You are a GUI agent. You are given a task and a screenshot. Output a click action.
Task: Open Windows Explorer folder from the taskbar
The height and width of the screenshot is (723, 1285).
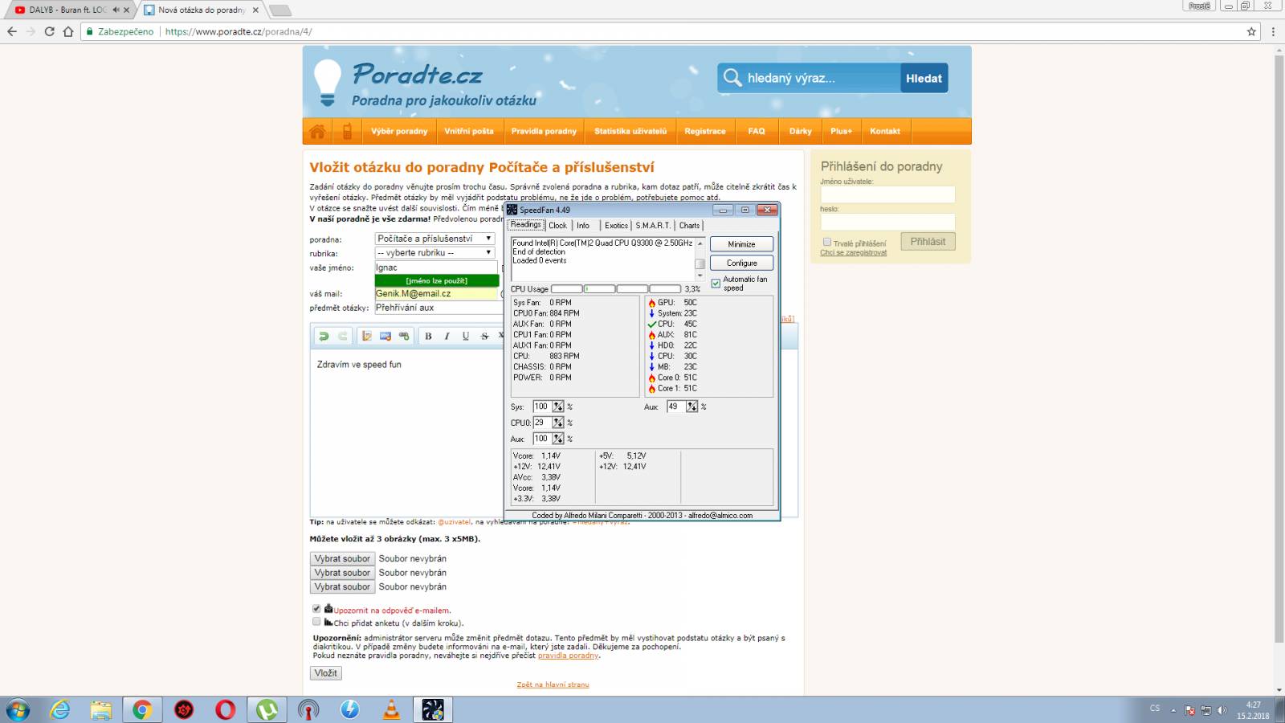(x=101, y=709)
